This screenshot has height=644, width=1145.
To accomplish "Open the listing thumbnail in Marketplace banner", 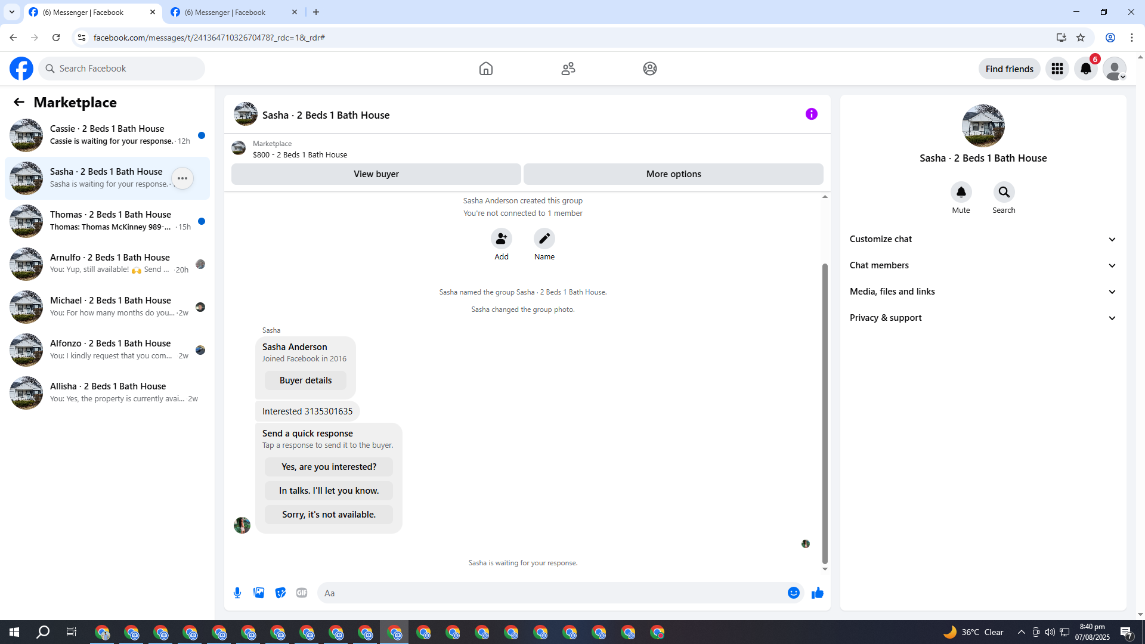I will tap(239, 148).
